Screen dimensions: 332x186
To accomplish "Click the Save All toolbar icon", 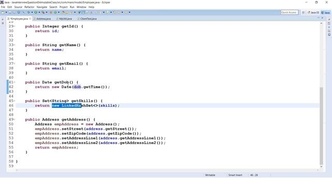I will (x=14, y=12).
